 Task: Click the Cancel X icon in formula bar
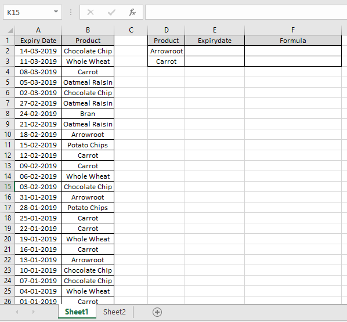[91, 12]
